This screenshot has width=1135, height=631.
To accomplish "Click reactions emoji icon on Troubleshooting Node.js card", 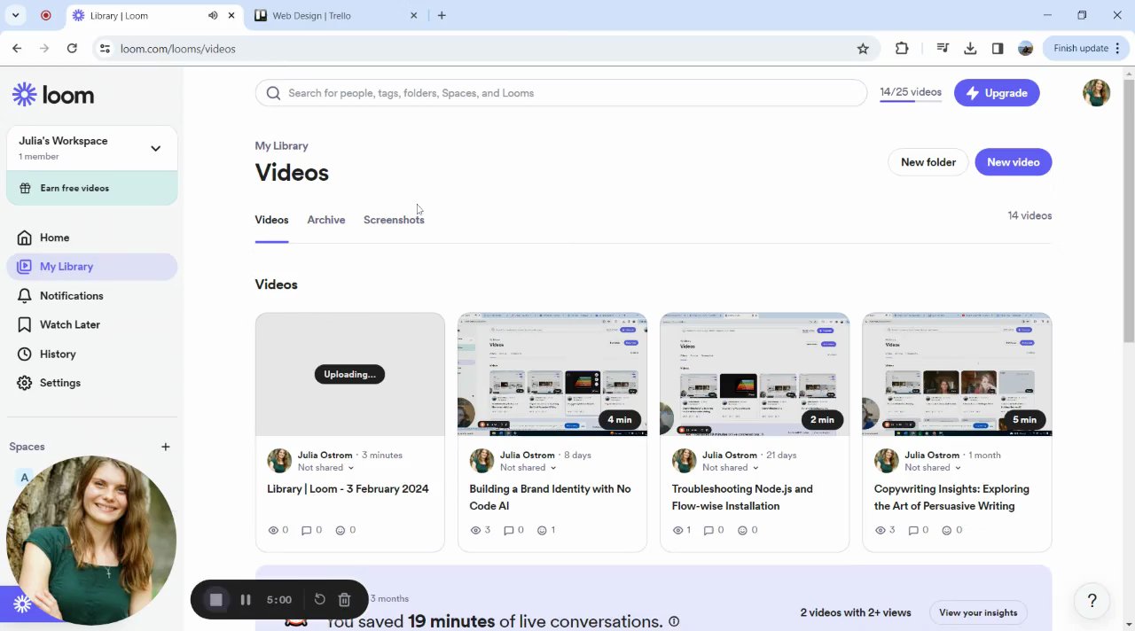I will click(742, 530).
